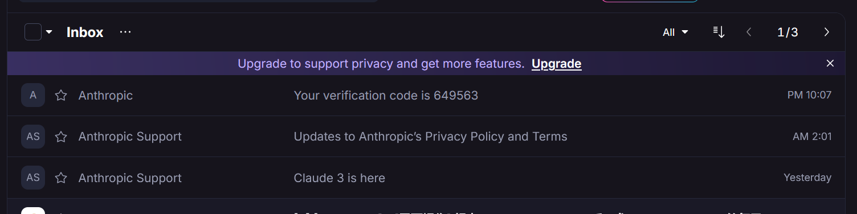The image size is (857, 214).
Task: Open the All filter dropdown
Action: point(675,32)
